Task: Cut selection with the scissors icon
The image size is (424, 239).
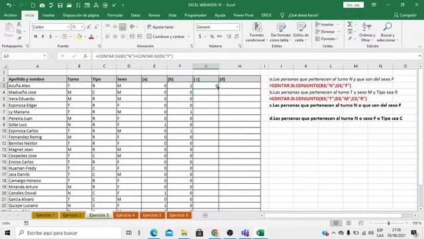Action: point(19,25)
